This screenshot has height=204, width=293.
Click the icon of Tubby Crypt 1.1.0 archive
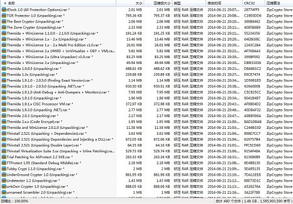[x=4, y=169]
